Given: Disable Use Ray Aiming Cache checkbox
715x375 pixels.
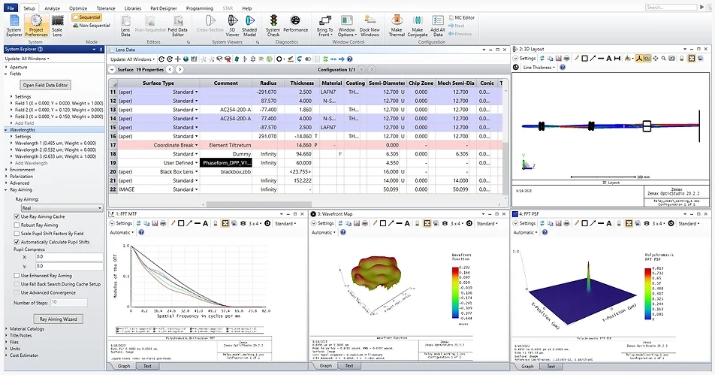Looking at the screenshot, I should pyautogui.click(x=17, y=216).
